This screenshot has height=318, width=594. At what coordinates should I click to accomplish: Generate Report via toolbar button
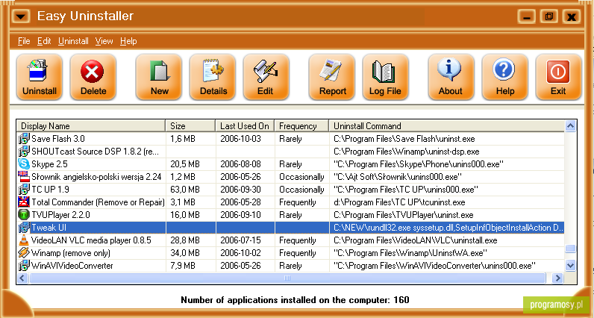click(x=332, y=77)
